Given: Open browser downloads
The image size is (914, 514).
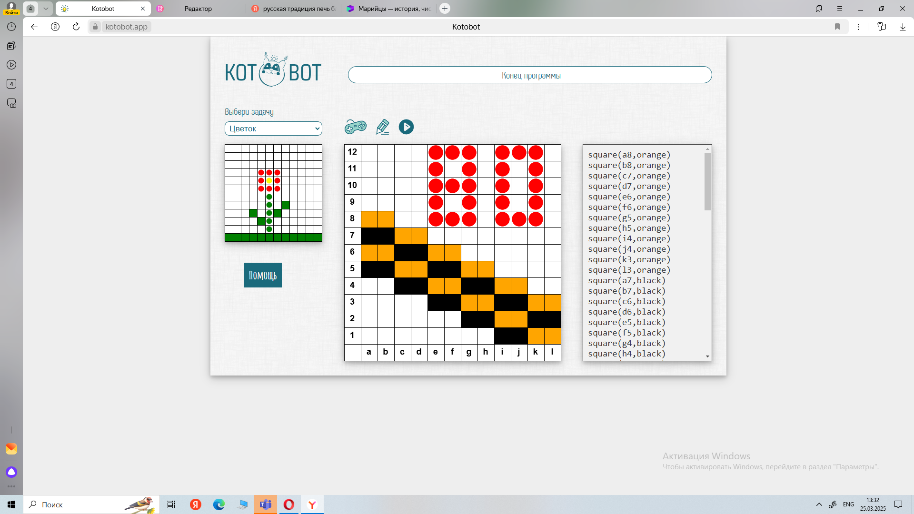Looking at the screenshot, I should 903,27.
